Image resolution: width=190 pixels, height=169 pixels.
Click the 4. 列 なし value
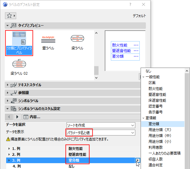pyautogui.click(x=71, y=166)
